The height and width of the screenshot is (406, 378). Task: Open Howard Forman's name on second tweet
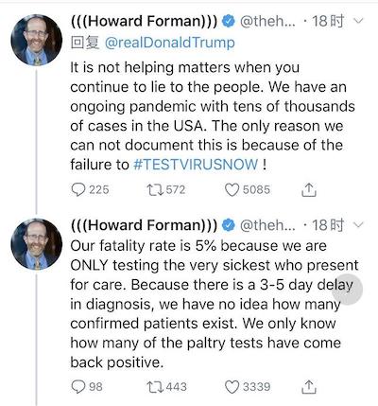[x=144, y=225]
